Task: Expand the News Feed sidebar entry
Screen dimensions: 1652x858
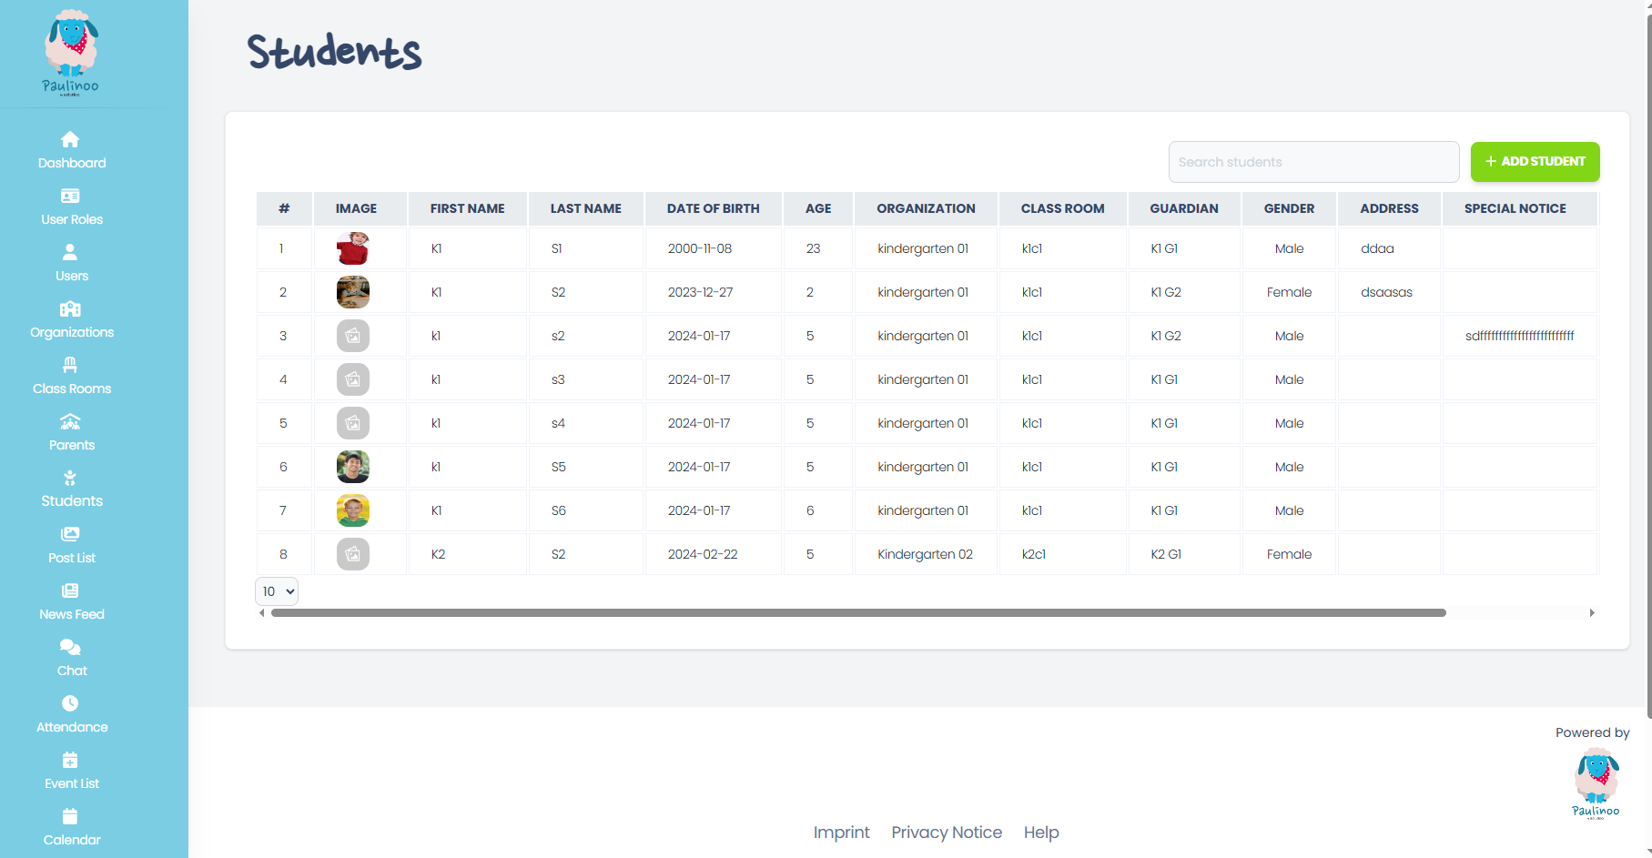Action: 71,601
